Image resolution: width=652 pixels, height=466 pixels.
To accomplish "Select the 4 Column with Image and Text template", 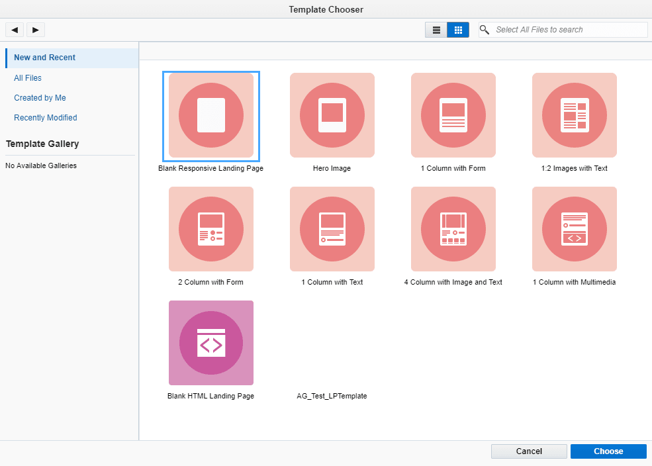I will click(453, 229).
